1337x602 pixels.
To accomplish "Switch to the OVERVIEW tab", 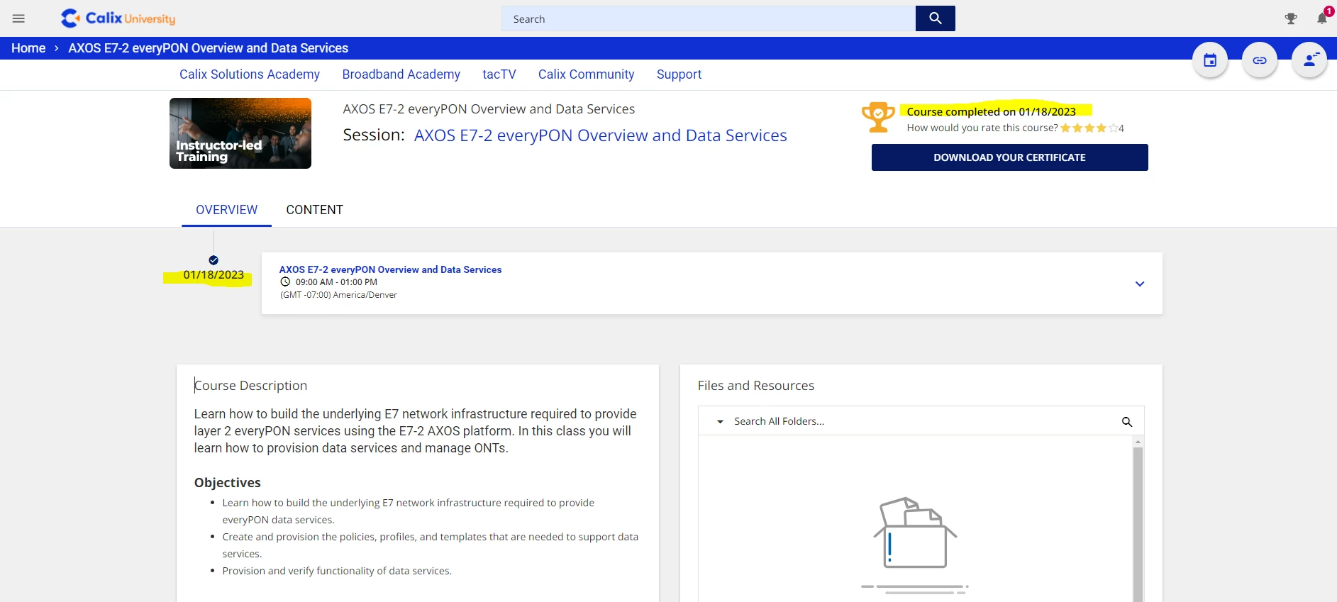I will tap(226, 210).
